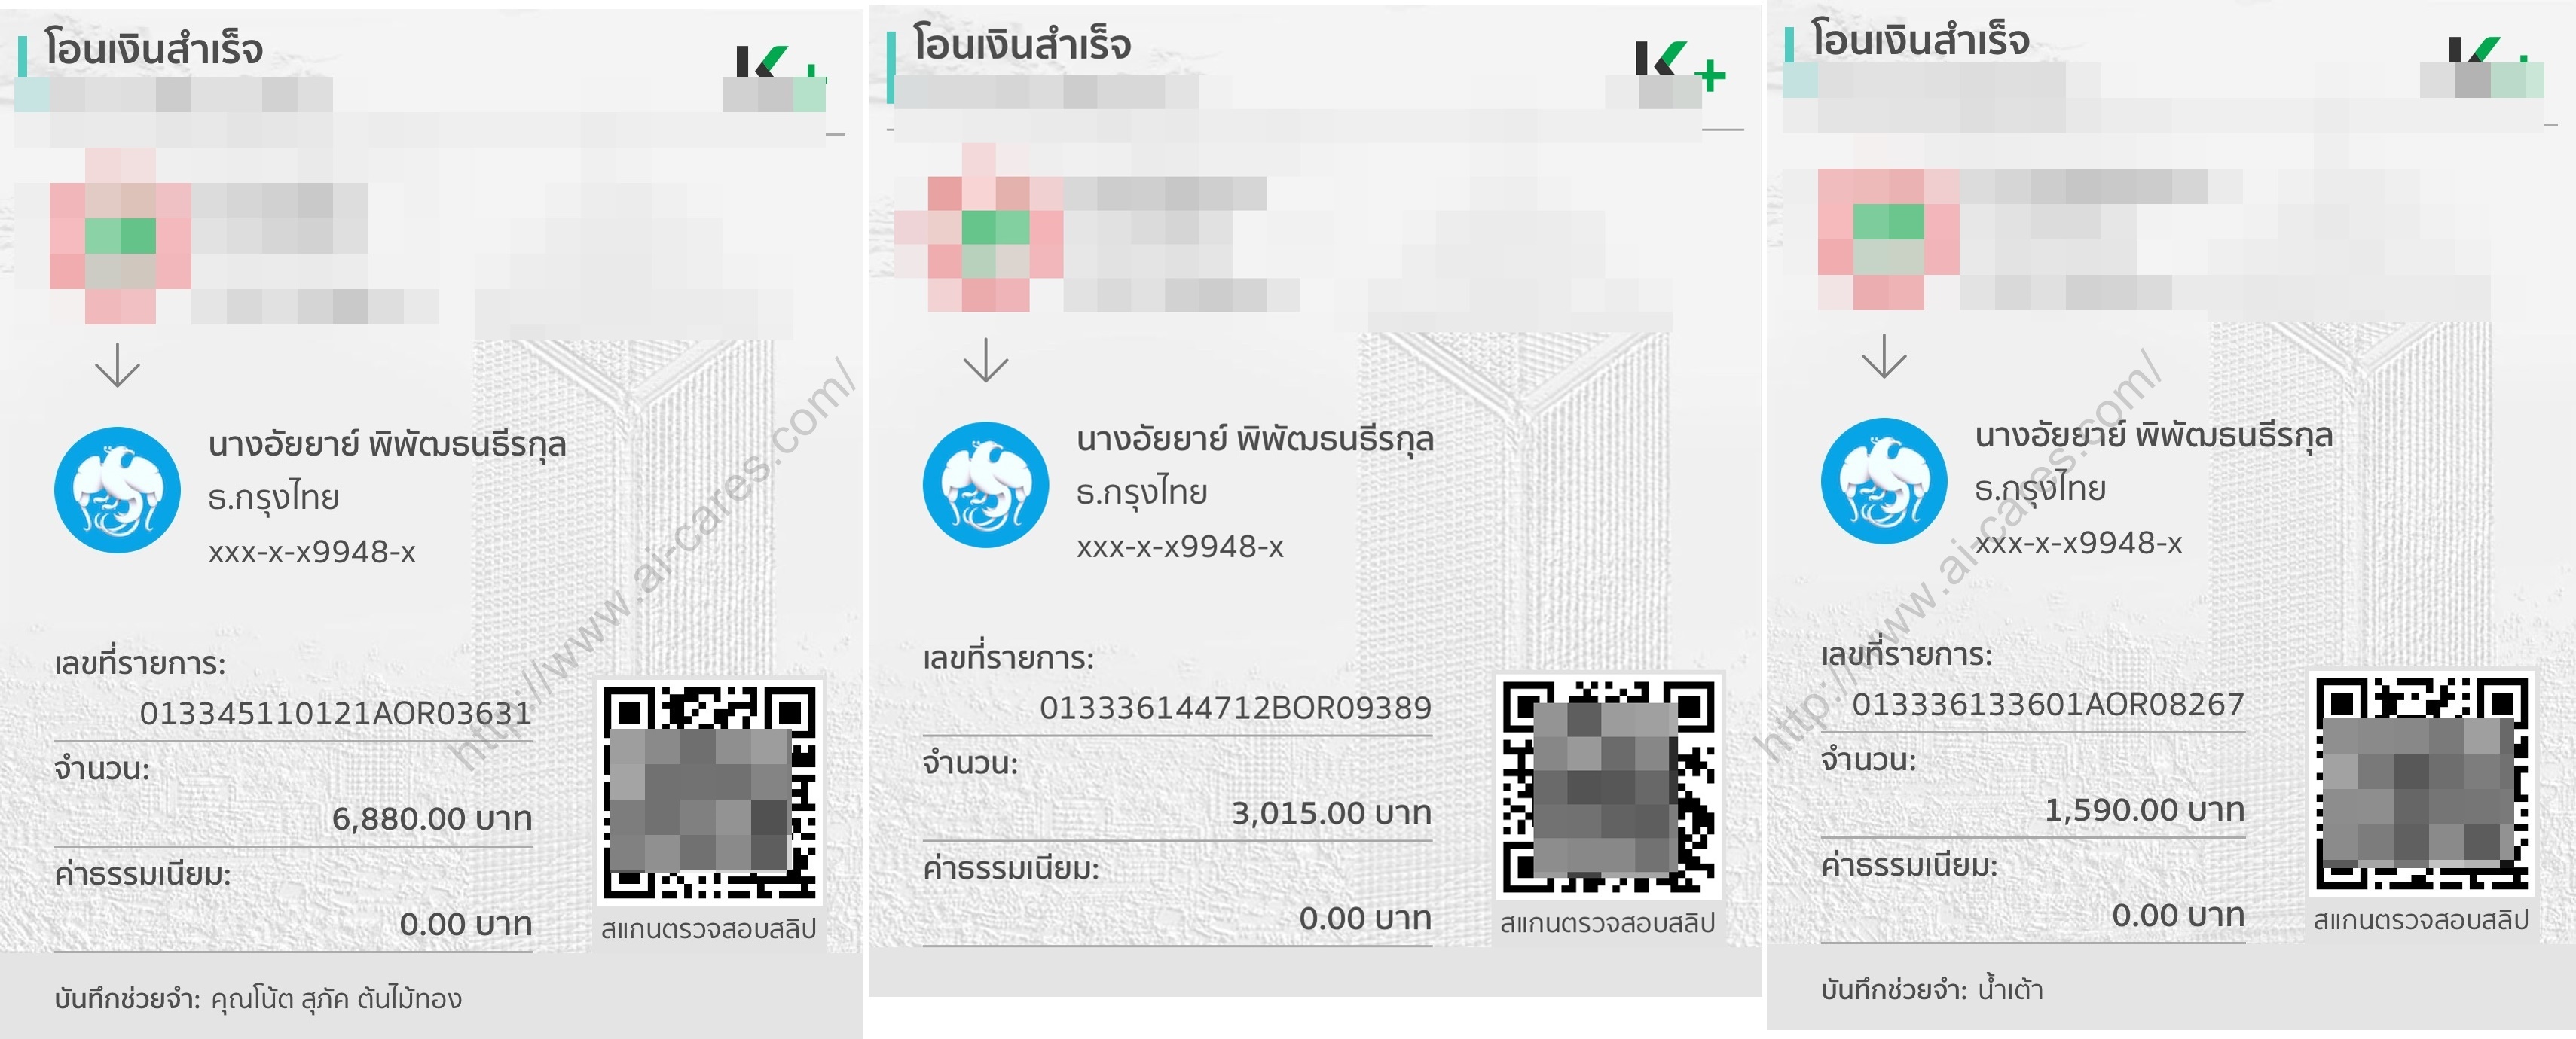
Task: Click the QR code on the first slip
Action: point(710,792)
